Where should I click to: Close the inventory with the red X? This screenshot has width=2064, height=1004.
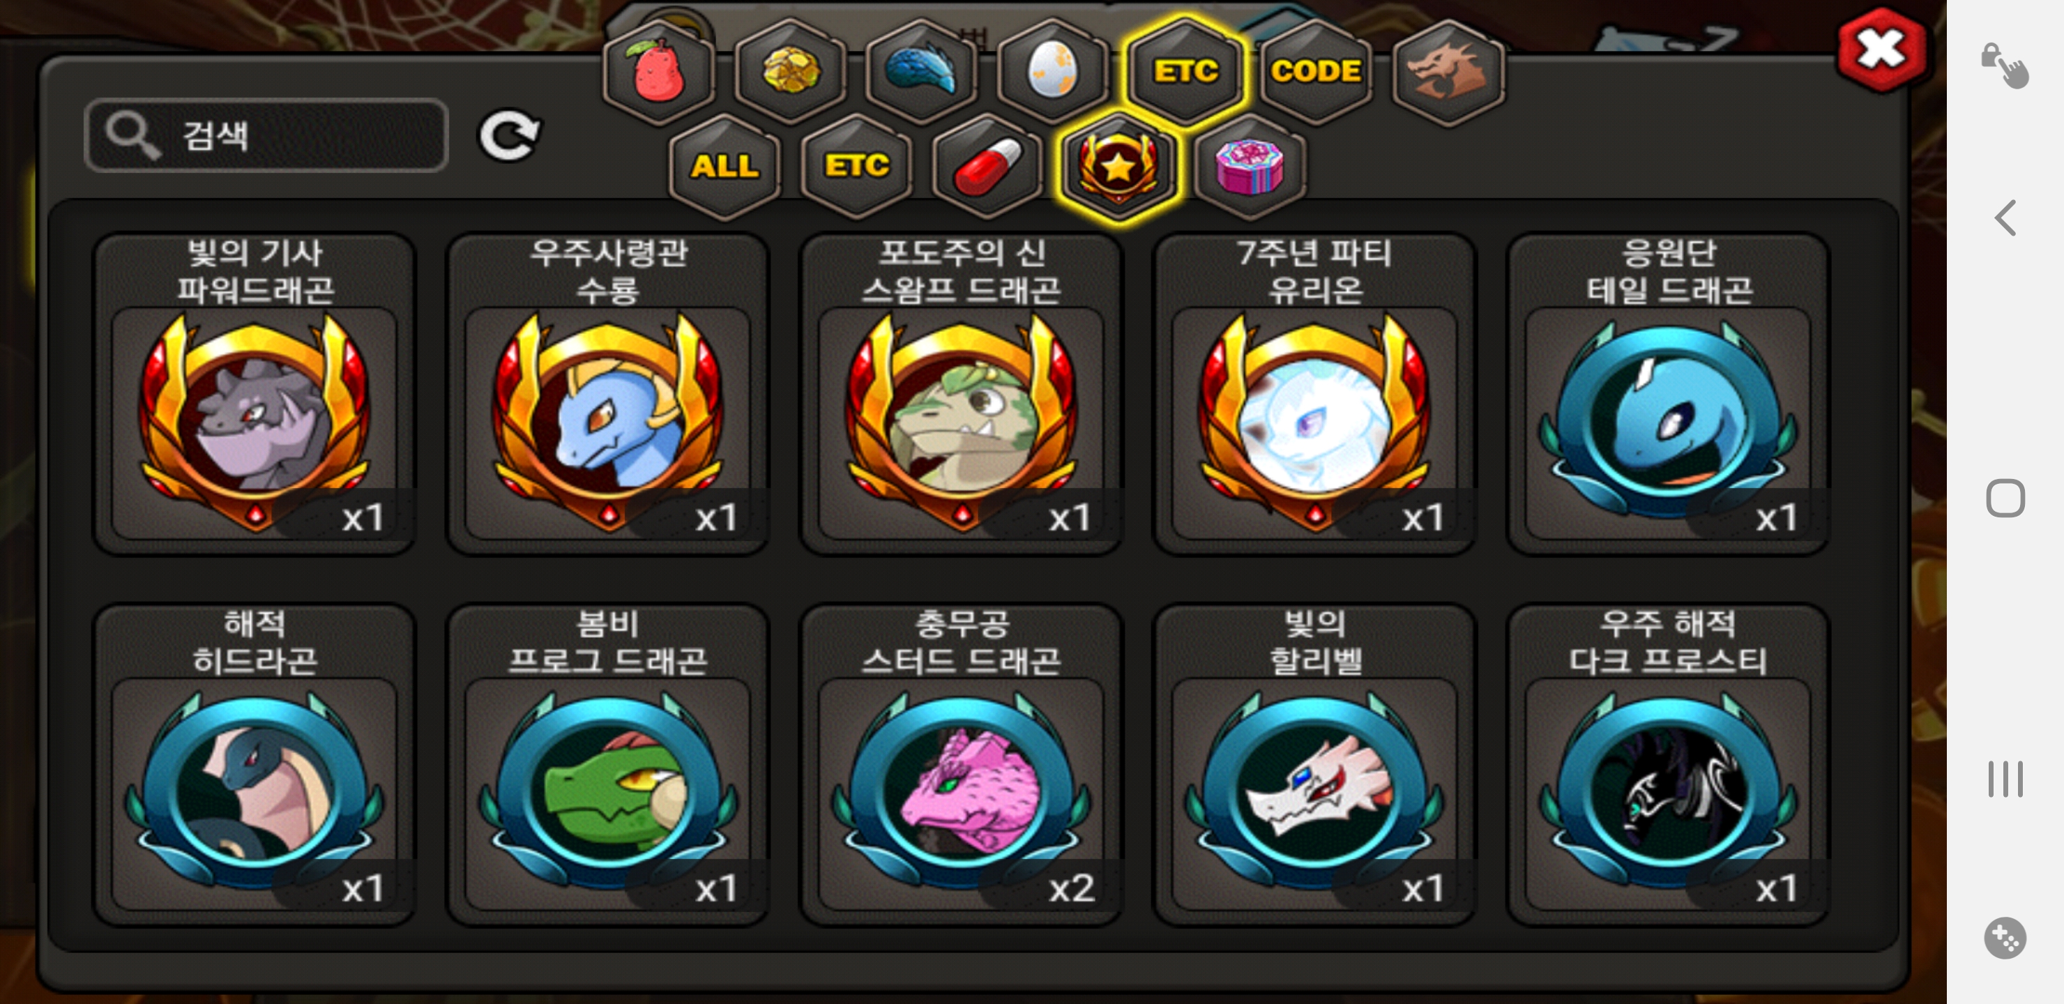pos(1881,50)
